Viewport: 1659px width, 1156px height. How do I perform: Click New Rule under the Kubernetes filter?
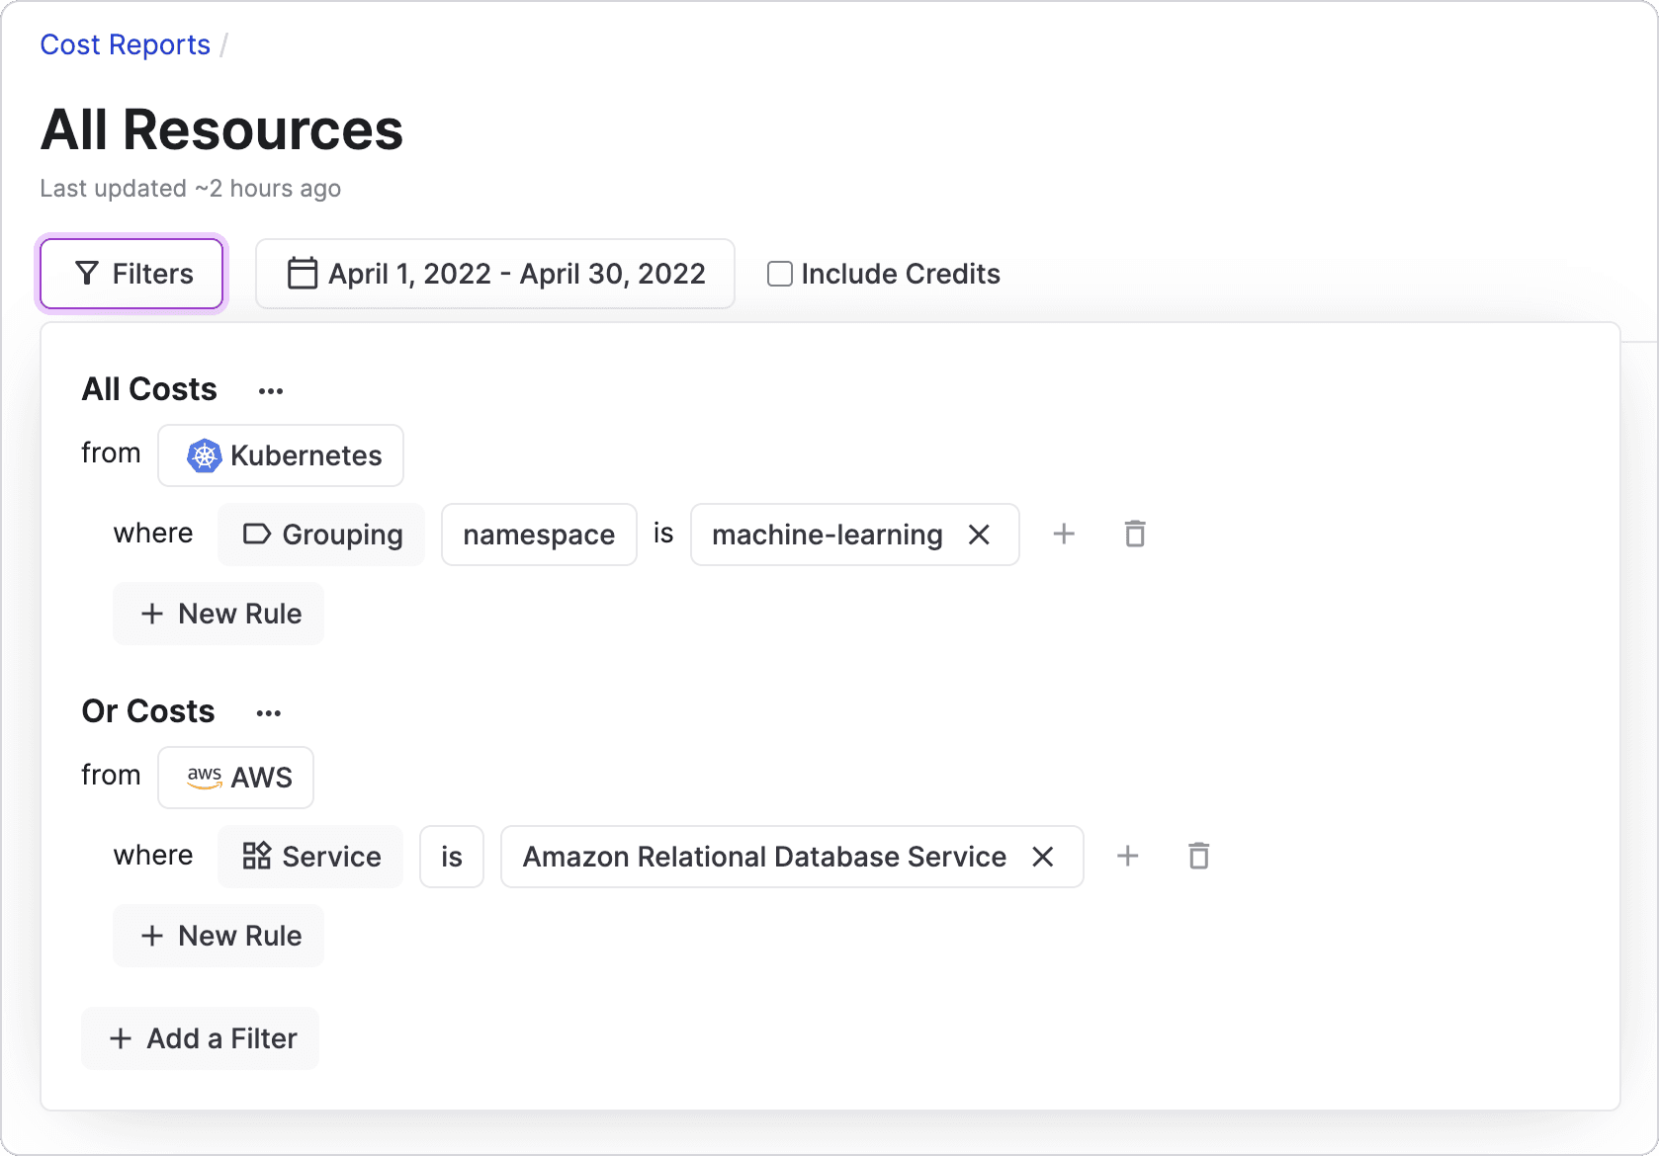(x=218, y=614)
